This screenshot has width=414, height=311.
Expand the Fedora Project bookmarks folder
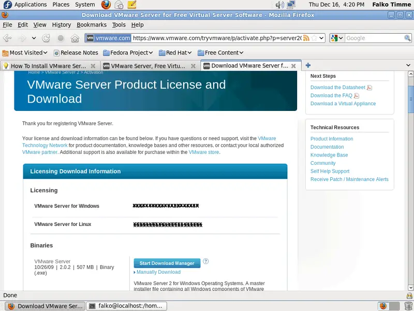128,53
